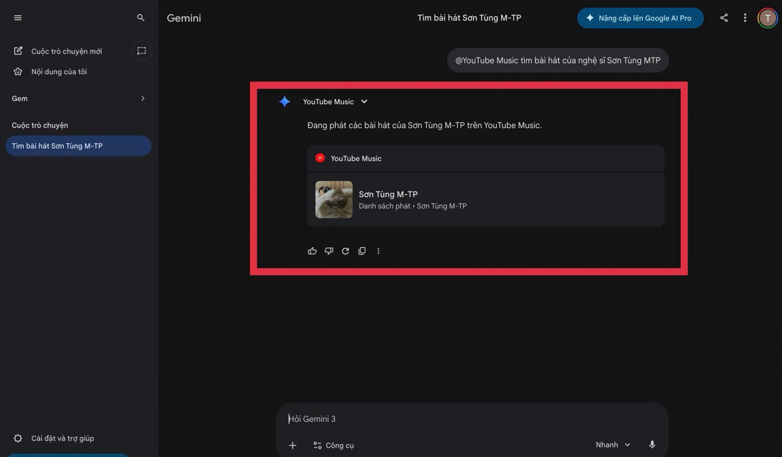
Task: Focus the Hỏi Gemini 3 input field
Action: pyautogui.click(x=440, y=419)
